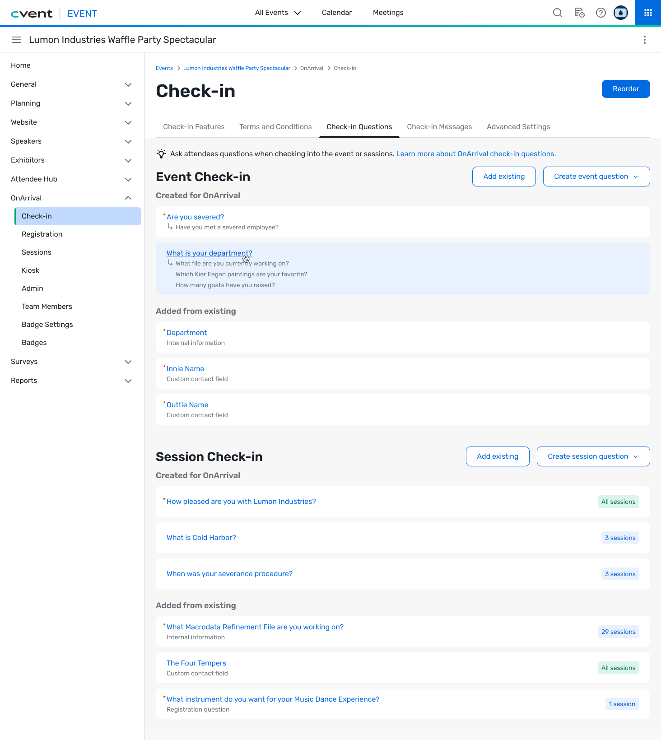Screen dimensions: 661x740
Task: Click the Cvent logo
Action: click(32, 14)
